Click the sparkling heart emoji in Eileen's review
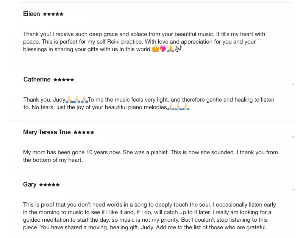Viewport: 303px width, 238px height. click(x=163, y=49)
